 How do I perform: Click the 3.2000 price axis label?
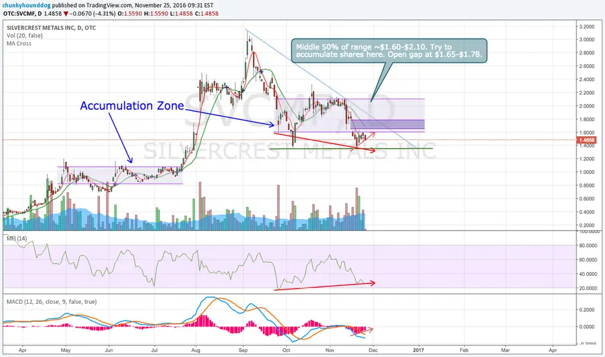point(586,27)
